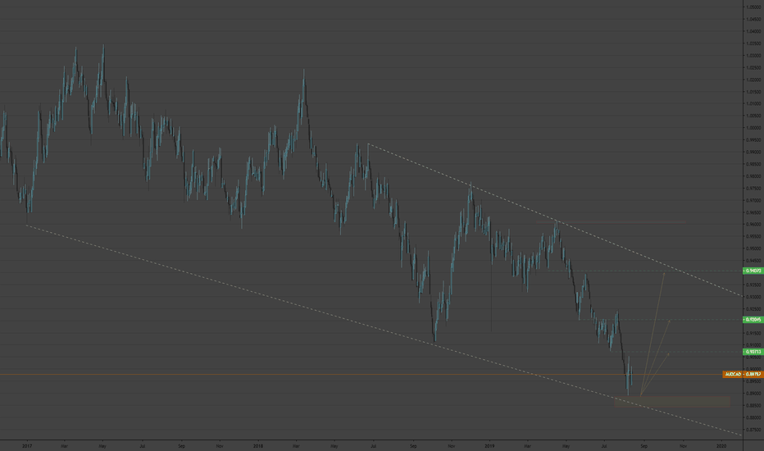Select the shortest projection arrow
764x451 pixels.
654,374
